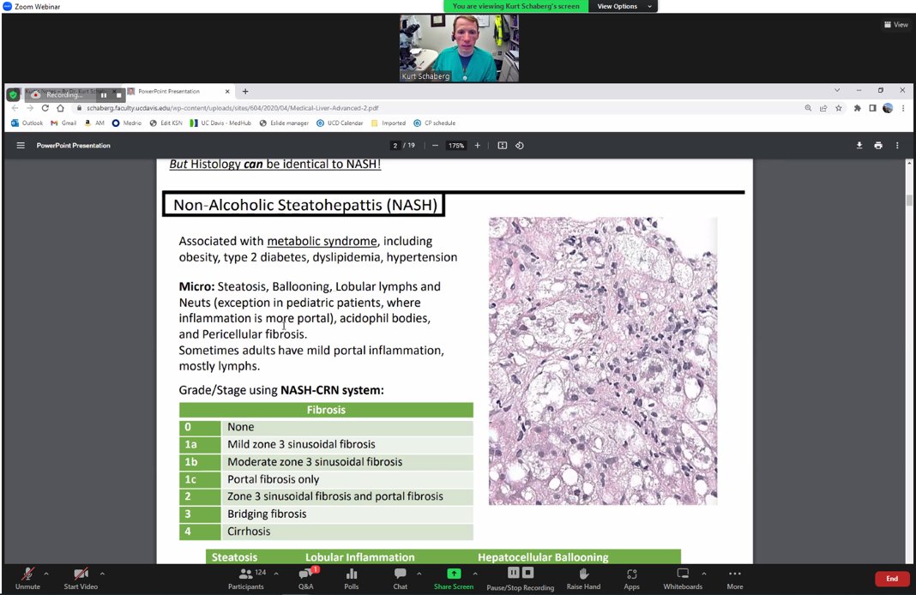Image resolution: width=916 pixels, height=595 pixels.
Task: Click the red End button
Action: tap(891, 579)
